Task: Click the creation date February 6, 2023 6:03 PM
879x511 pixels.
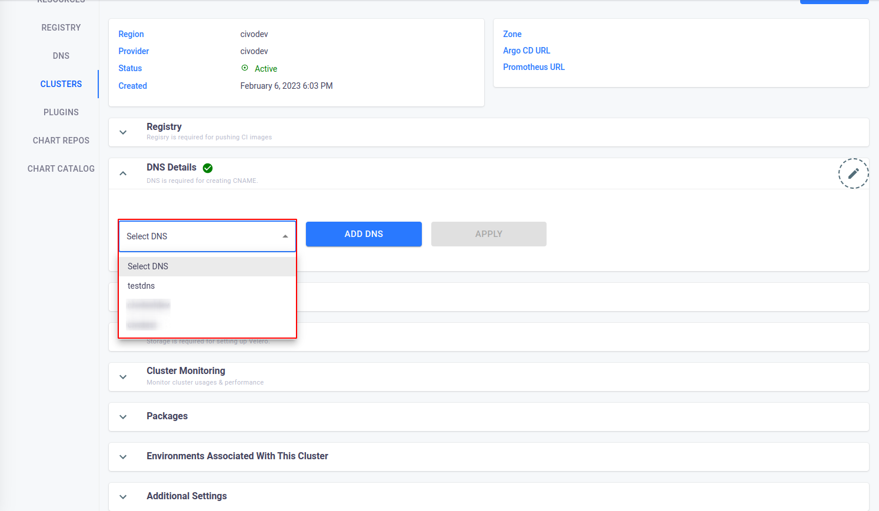Action: coord(287,86)
